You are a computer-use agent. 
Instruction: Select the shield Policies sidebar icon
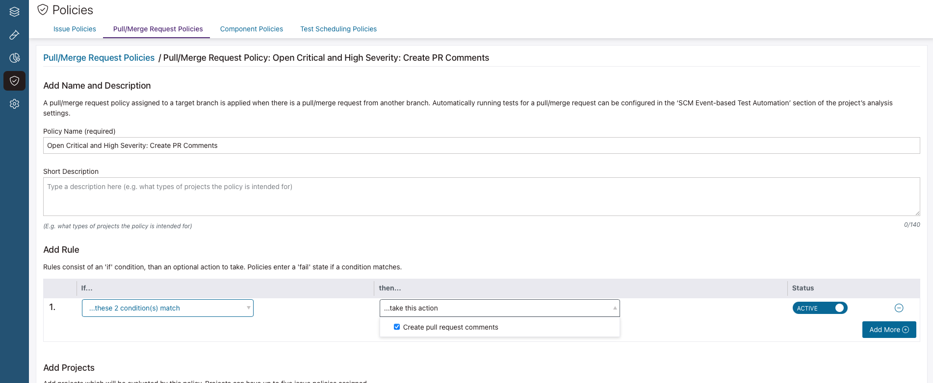(x=14, y=81)
